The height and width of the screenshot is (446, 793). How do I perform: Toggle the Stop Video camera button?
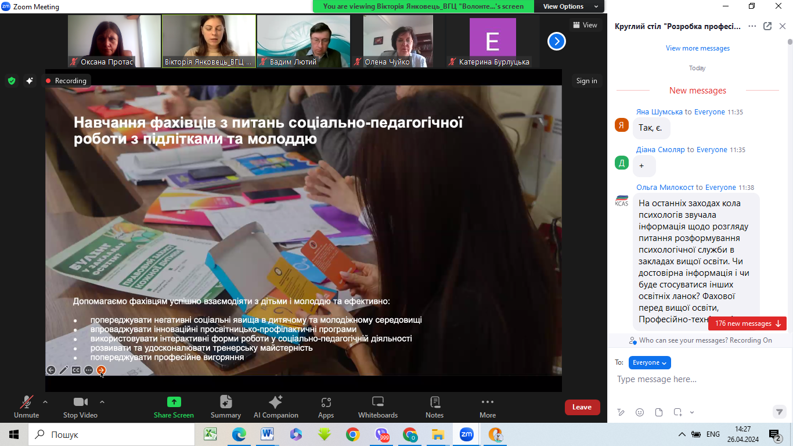[x=80, y=407]
